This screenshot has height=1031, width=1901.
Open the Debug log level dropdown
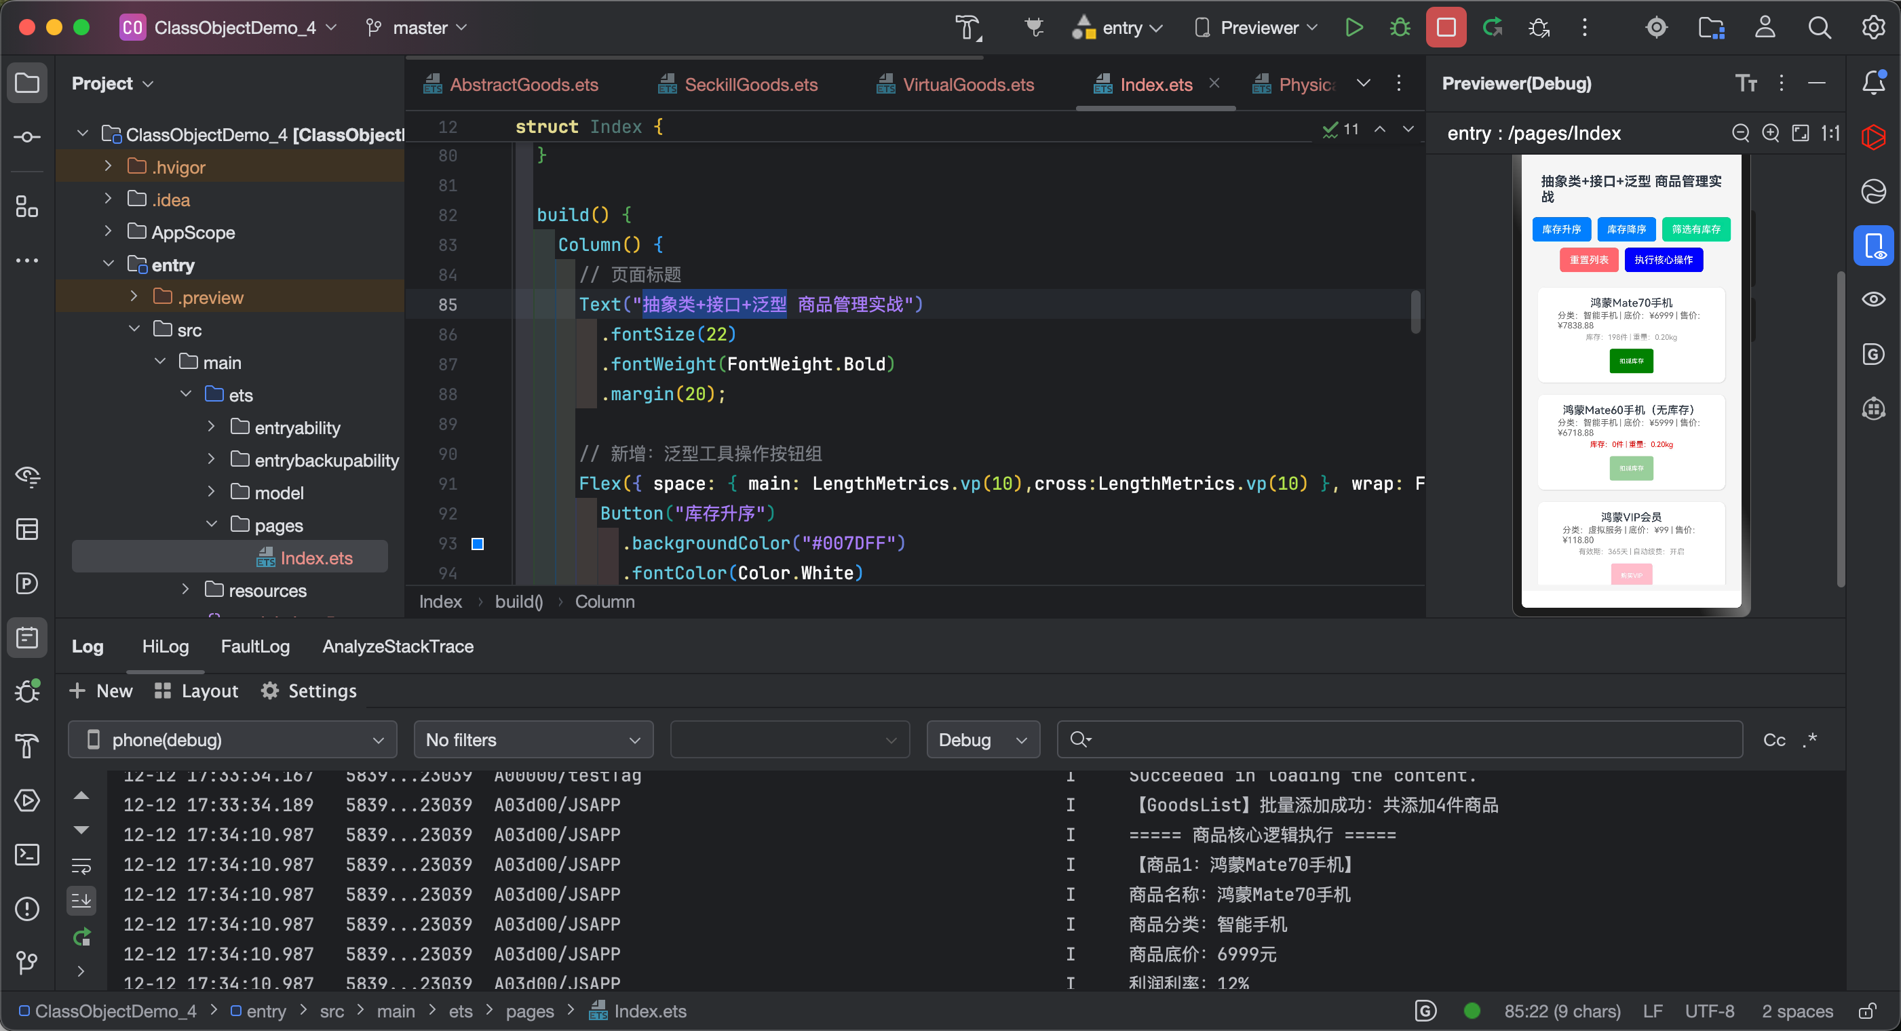(x=982, y=740)
